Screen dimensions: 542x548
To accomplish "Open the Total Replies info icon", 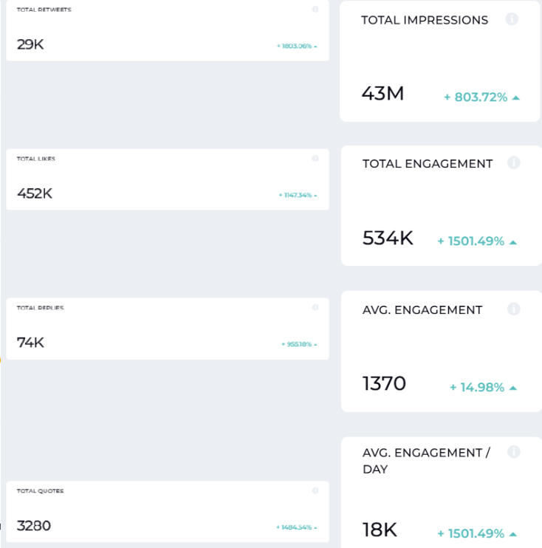I will pyautogui.click(x=315, y=307).
